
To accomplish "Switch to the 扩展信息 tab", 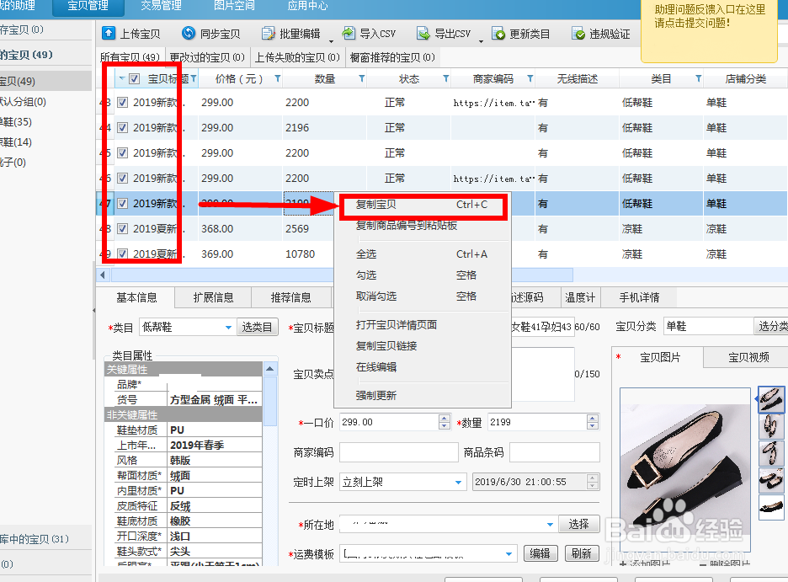I will pos(213,297).
